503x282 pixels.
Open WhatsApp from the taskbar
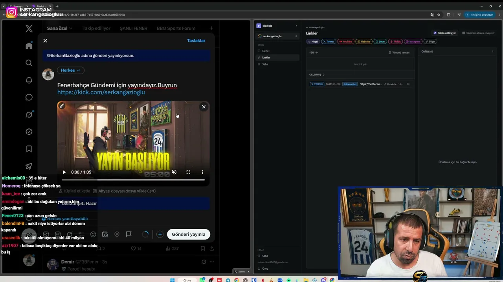click(202, 280)
